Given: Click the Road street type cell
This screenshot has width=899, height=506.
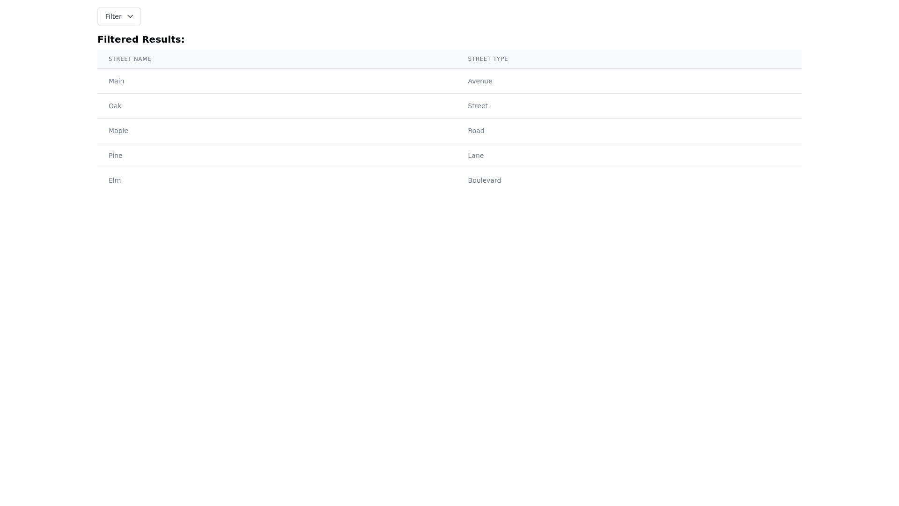Looking at the screenshot, I should tap(476, 131).
